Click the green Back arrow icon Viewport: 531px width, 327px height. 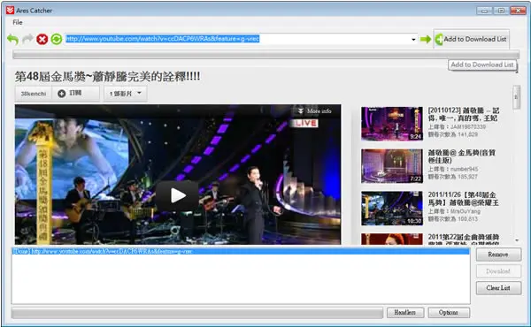[x=13, y=39]
